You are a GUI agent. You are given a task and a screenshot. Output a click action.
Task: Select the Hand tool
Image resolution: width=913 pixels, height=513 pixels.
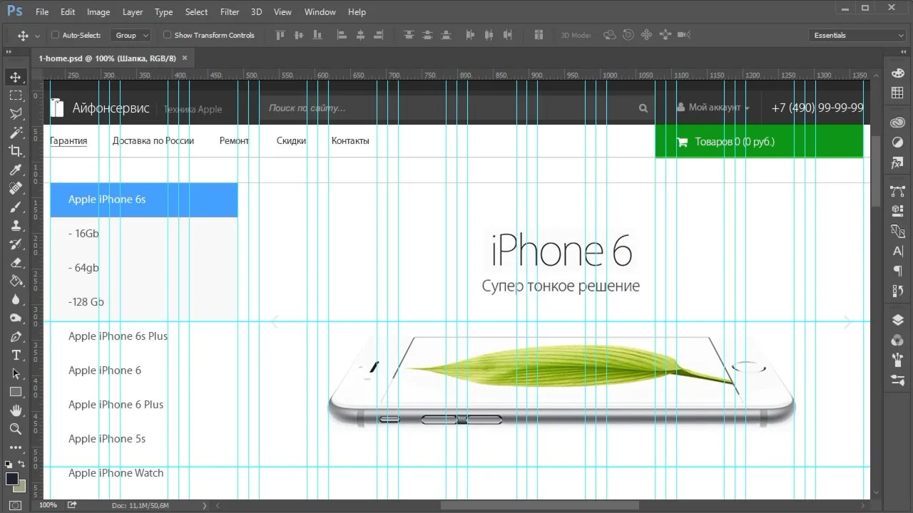click(15, 410)
